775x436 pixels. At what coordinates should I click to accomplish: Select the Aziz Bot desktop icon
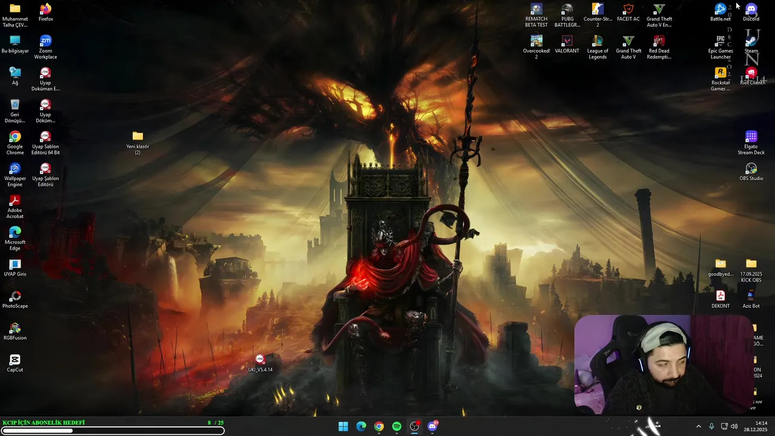coord(751,300)
